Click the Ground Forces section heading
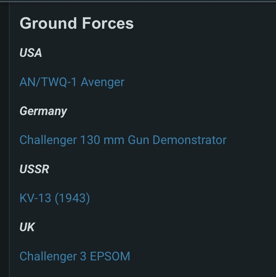This screenshot has width=276, height=277. 77,23
